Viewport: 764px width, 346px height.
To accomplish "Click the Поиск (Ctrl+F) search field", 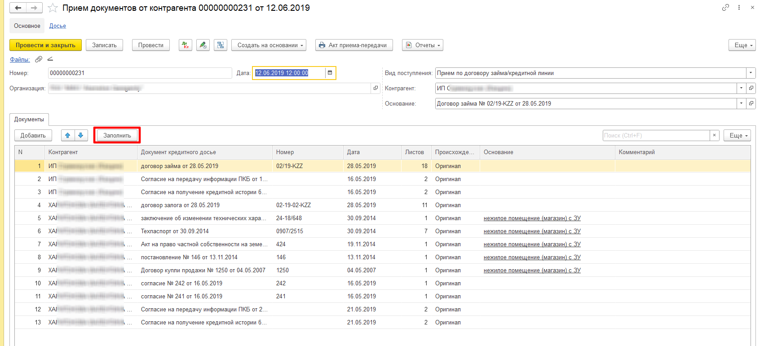I will [656, 135].
